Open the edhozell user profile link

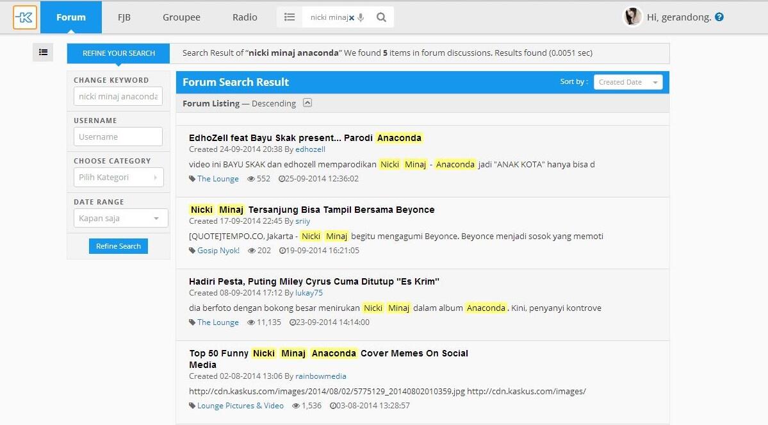point(310,149)
